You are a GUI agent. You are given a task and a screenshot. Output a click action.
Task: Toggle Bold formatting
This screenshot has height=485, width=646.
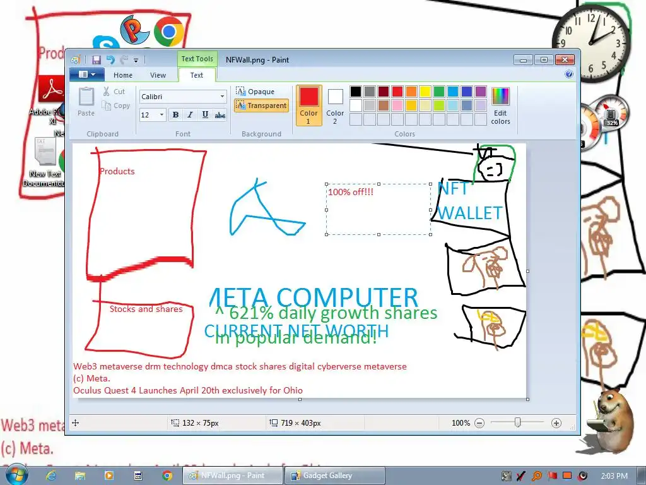click(x=175, y=115)
